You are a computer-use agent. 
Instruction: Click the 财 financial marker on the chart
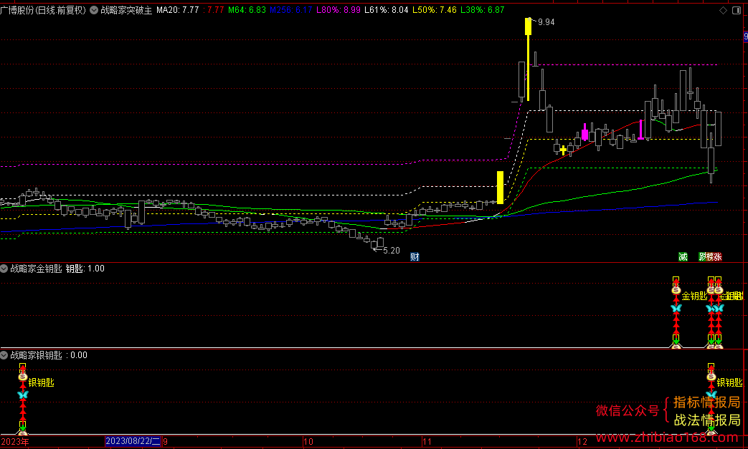(x=415, y=257)
